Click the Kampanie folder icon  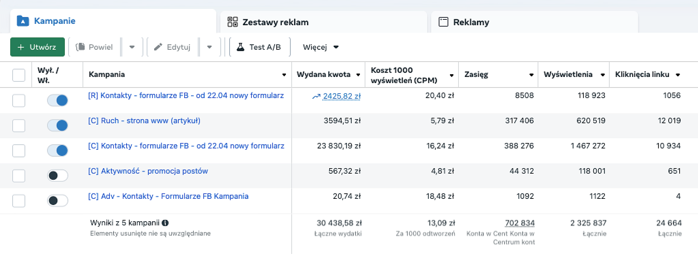coord(23,21)
